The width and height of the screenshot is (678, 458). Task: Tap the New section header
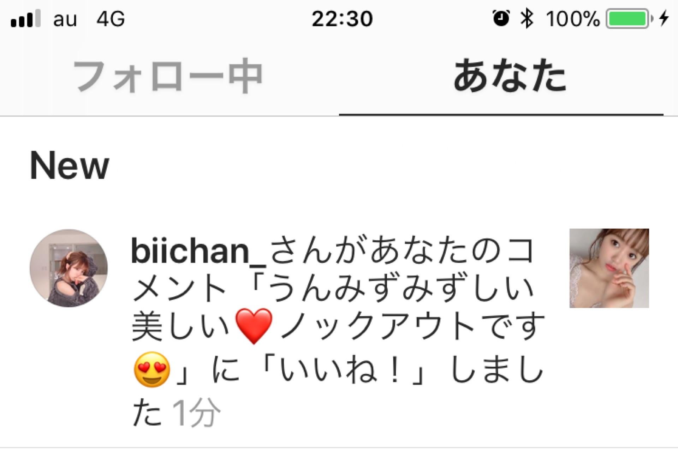(70, 165)
